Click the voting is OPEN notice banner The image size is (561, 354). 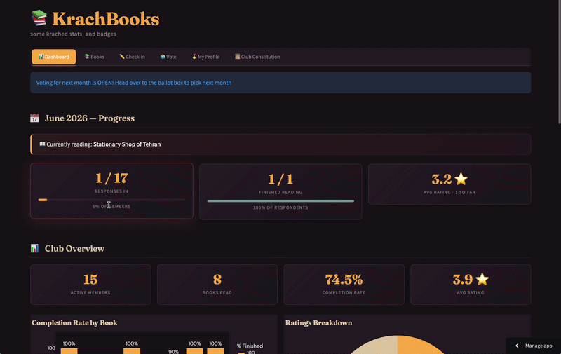[280, 83]
